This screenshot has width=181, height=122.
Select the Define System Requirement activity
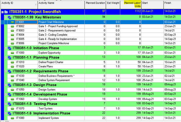point(54,80)
